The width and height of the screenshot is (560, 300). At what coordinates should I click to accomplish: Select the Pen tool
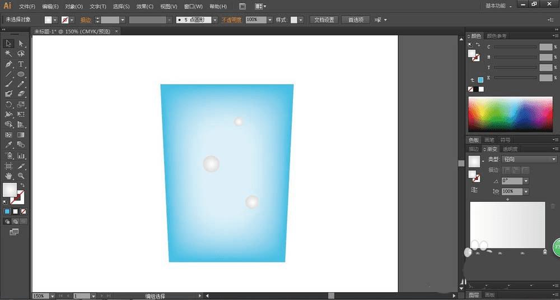click(x=8, y=64)
